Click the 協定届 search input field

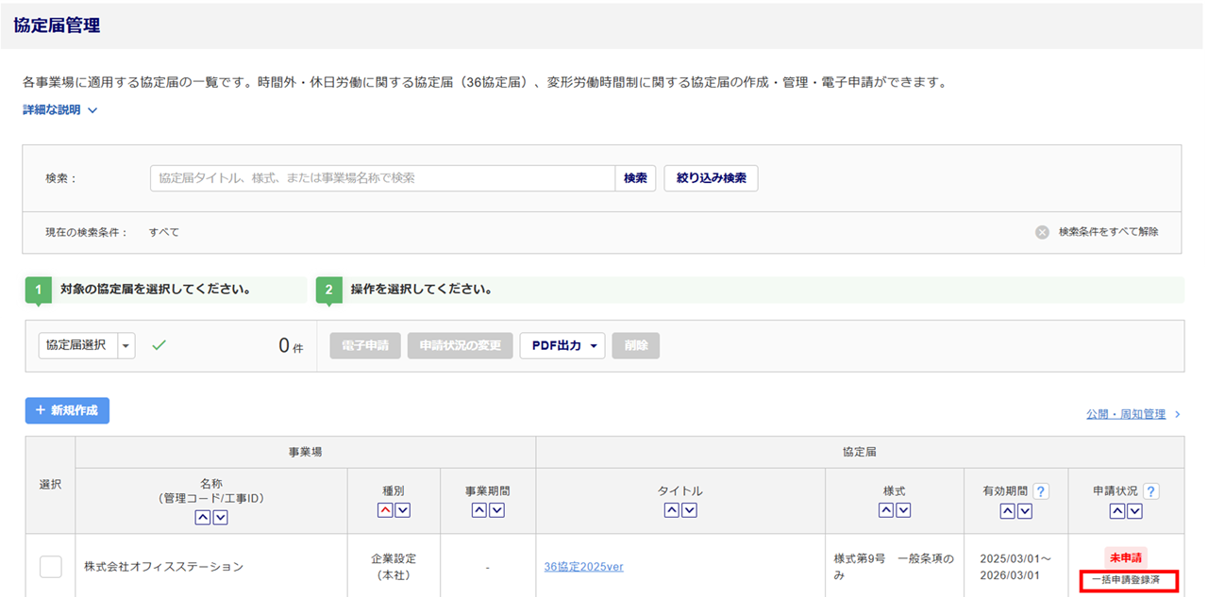click(382, 178)
